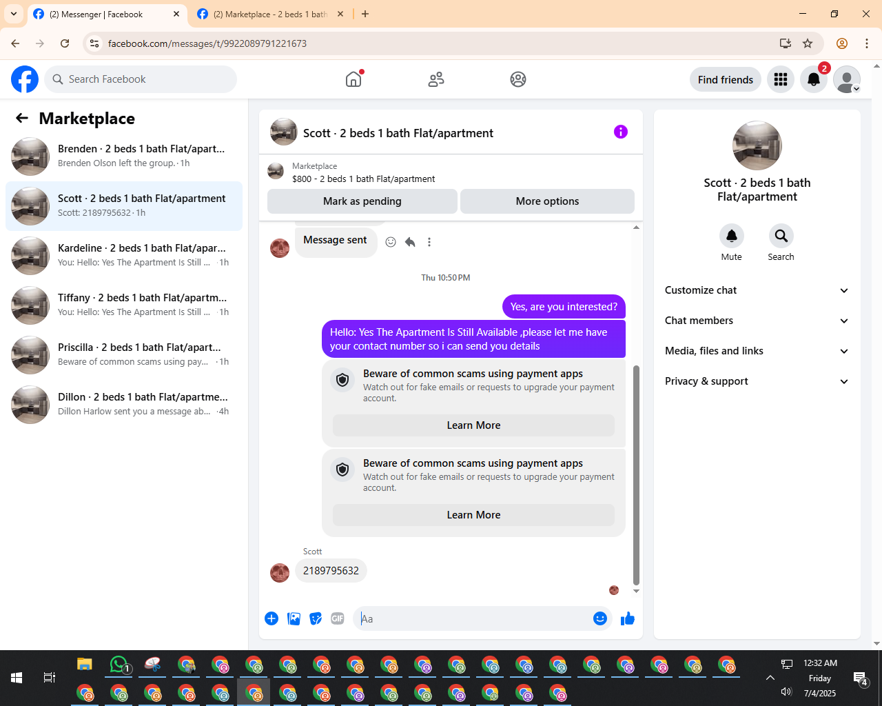Image resolution: width=882 pixels, height=706 pixels.
Task: Open volume control in system tray
Action: 786,692
